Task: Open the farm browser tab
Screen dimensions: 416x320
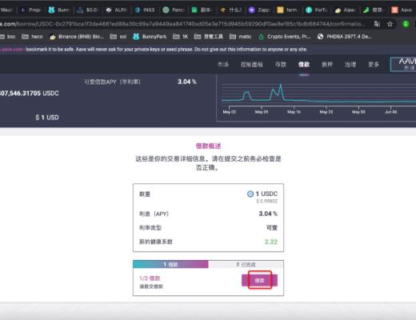Action: click(x=287, y=10)
